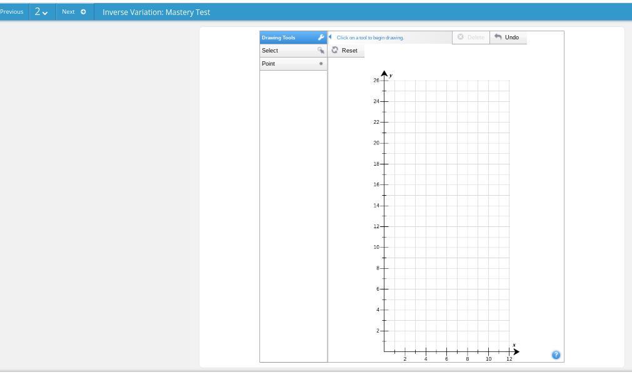Image resolution: width=632 pixels, height=377 pixels.
Task: Click the y-axis label 26 on the graph
Action: coord(376,81)
